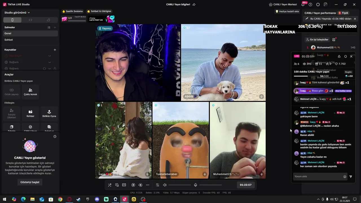Toggle visibility of Geri Sayım source
361x203 pixels.
(50, 56)
